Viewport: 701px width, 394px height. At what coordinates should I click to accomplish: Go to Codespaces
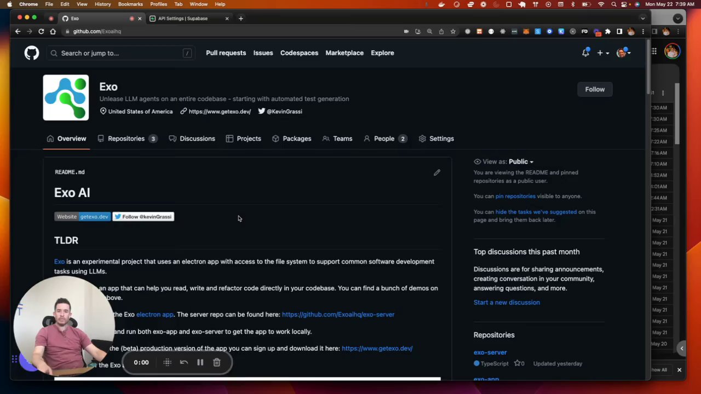(x=299, y=53)
